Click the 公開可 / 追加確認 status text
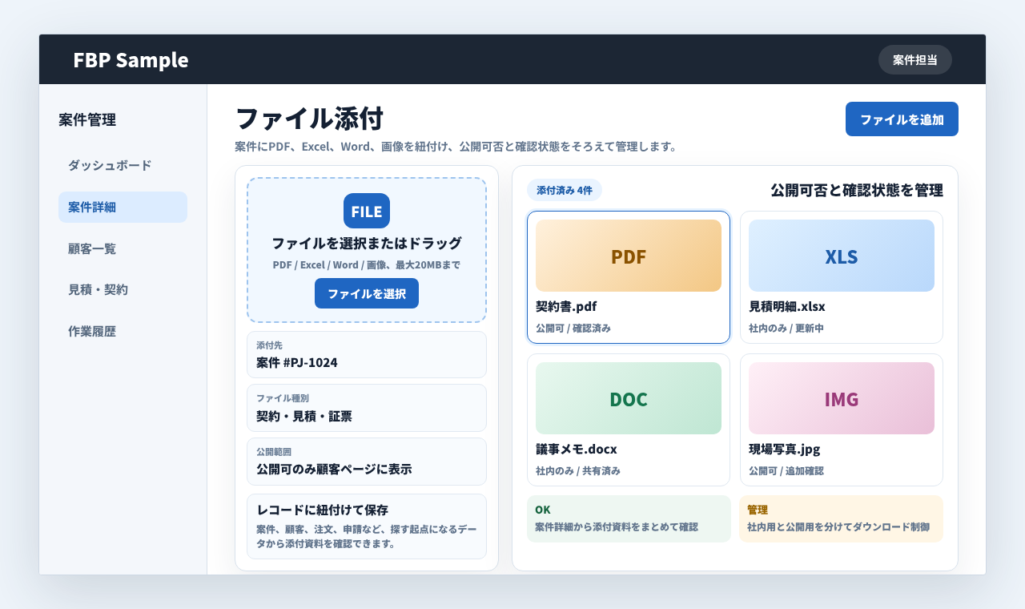This screenshot has height=609, width=1025. pyautogui.click(x=786, y=471)
